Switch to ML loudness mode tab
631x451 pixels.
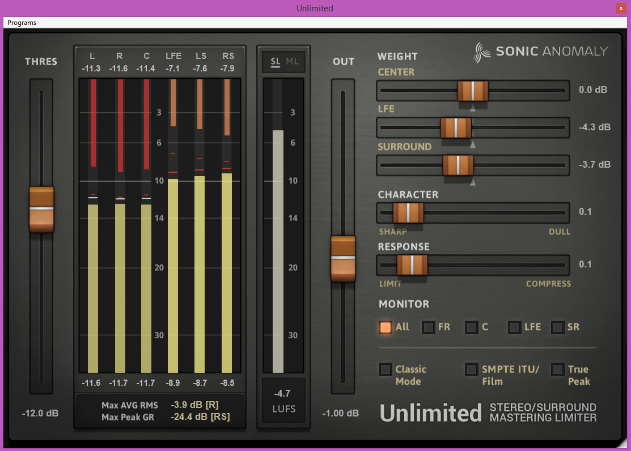point(292,62)
